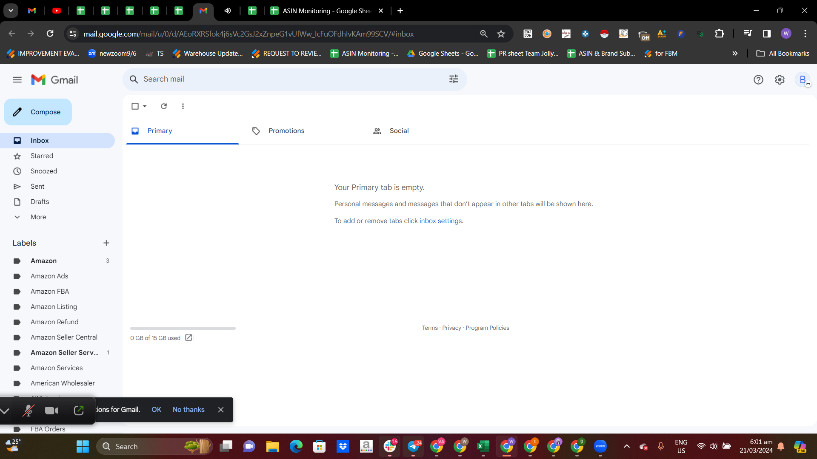This screenshot has height=459, width=817.
Task: Click the Compose button
Action: pyautogui.click(x=38, y=112)
